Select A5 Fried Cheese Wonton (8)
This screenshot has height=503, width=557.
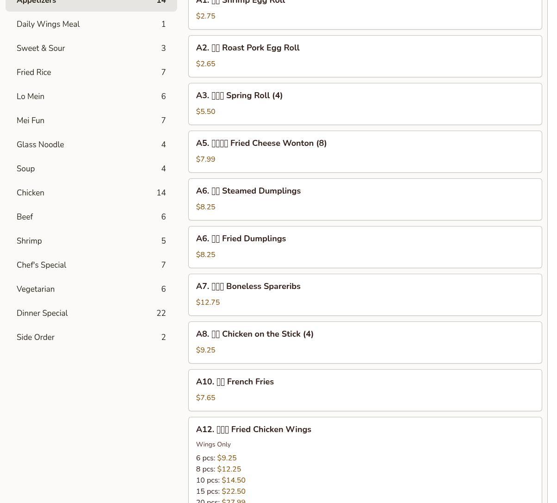click(365, 151)
